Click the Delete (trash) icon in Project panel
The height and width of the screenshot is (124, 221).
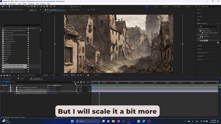pos(18,75)
